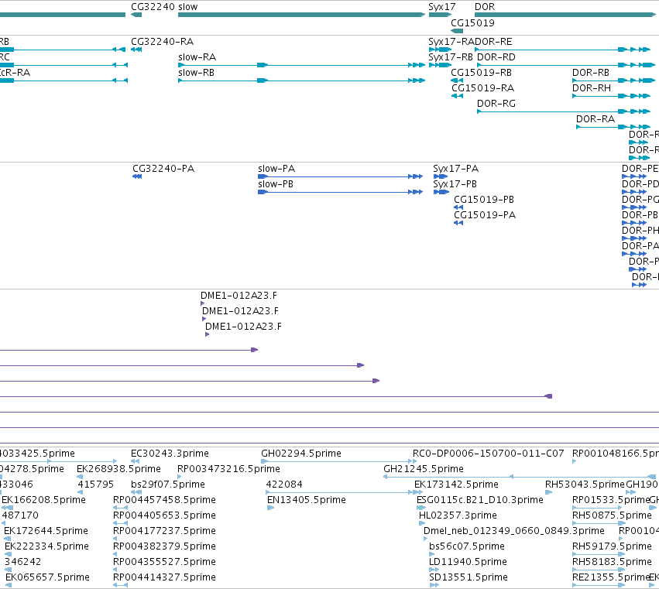Select the RC0-DP0006-150700-011-C07 label

(489, 454)
